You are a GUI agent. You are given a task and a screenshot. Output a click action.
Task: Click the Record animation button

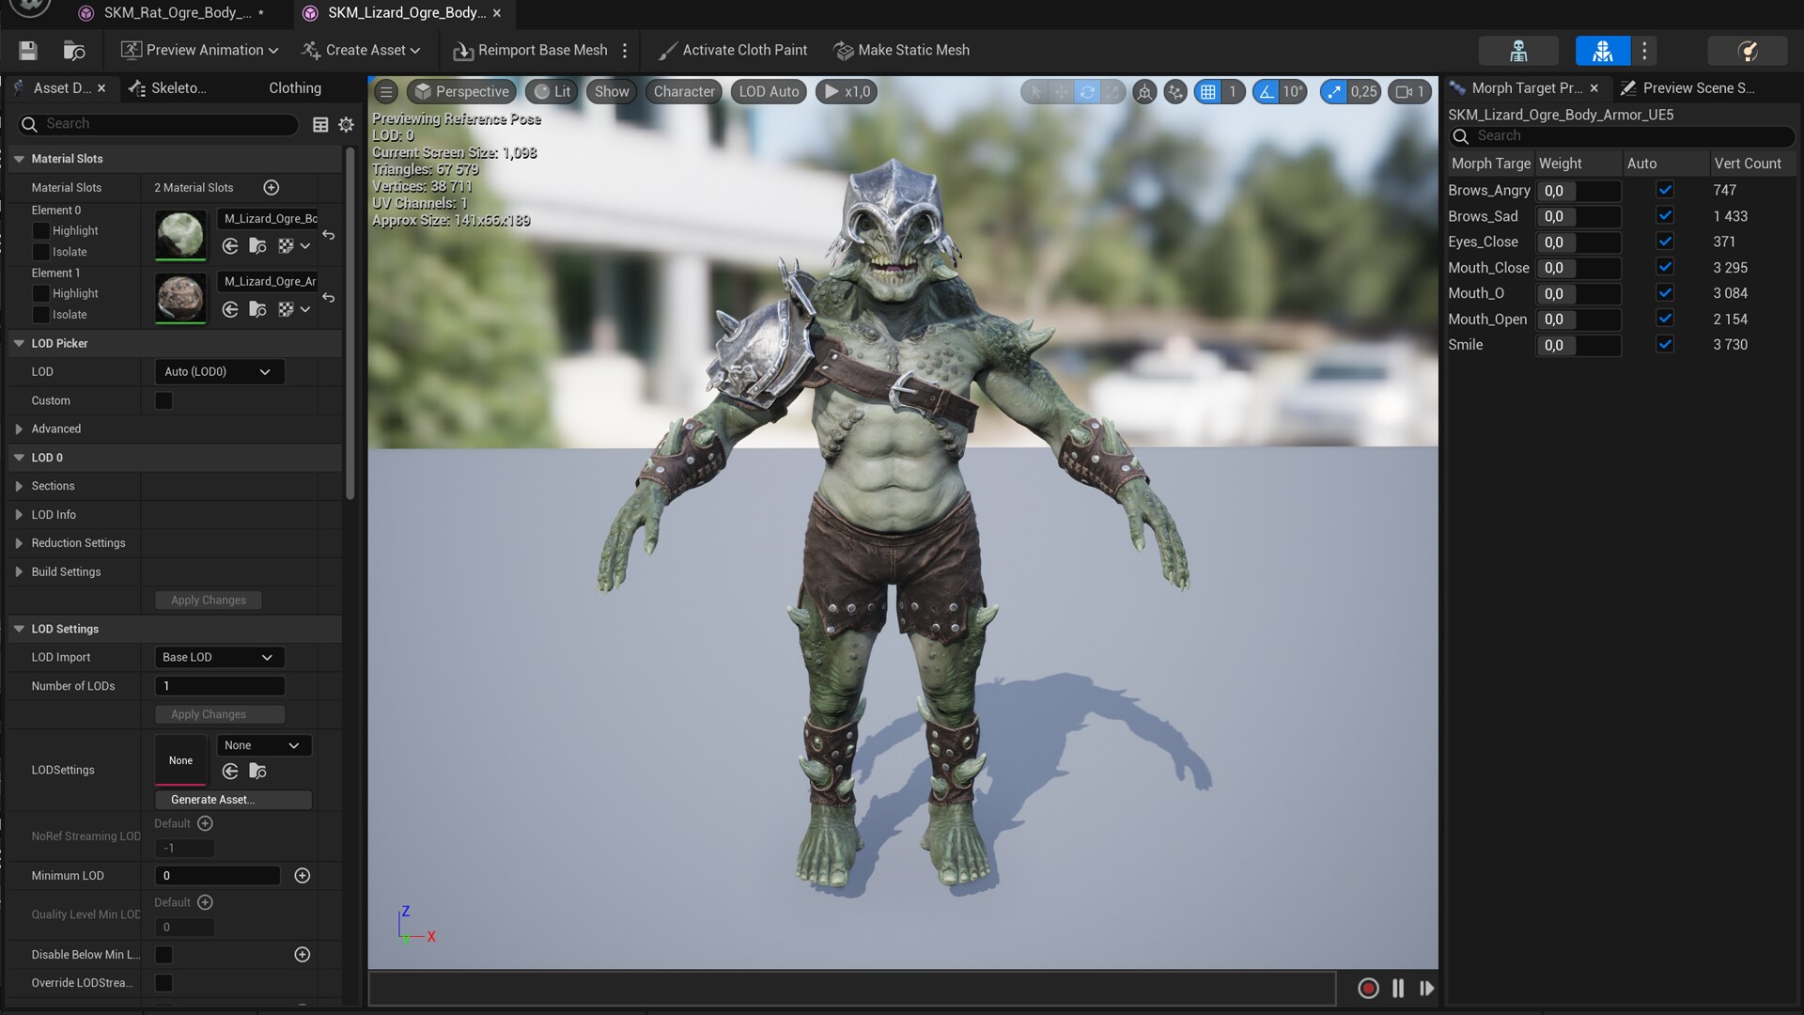[x=1368, y=988]
